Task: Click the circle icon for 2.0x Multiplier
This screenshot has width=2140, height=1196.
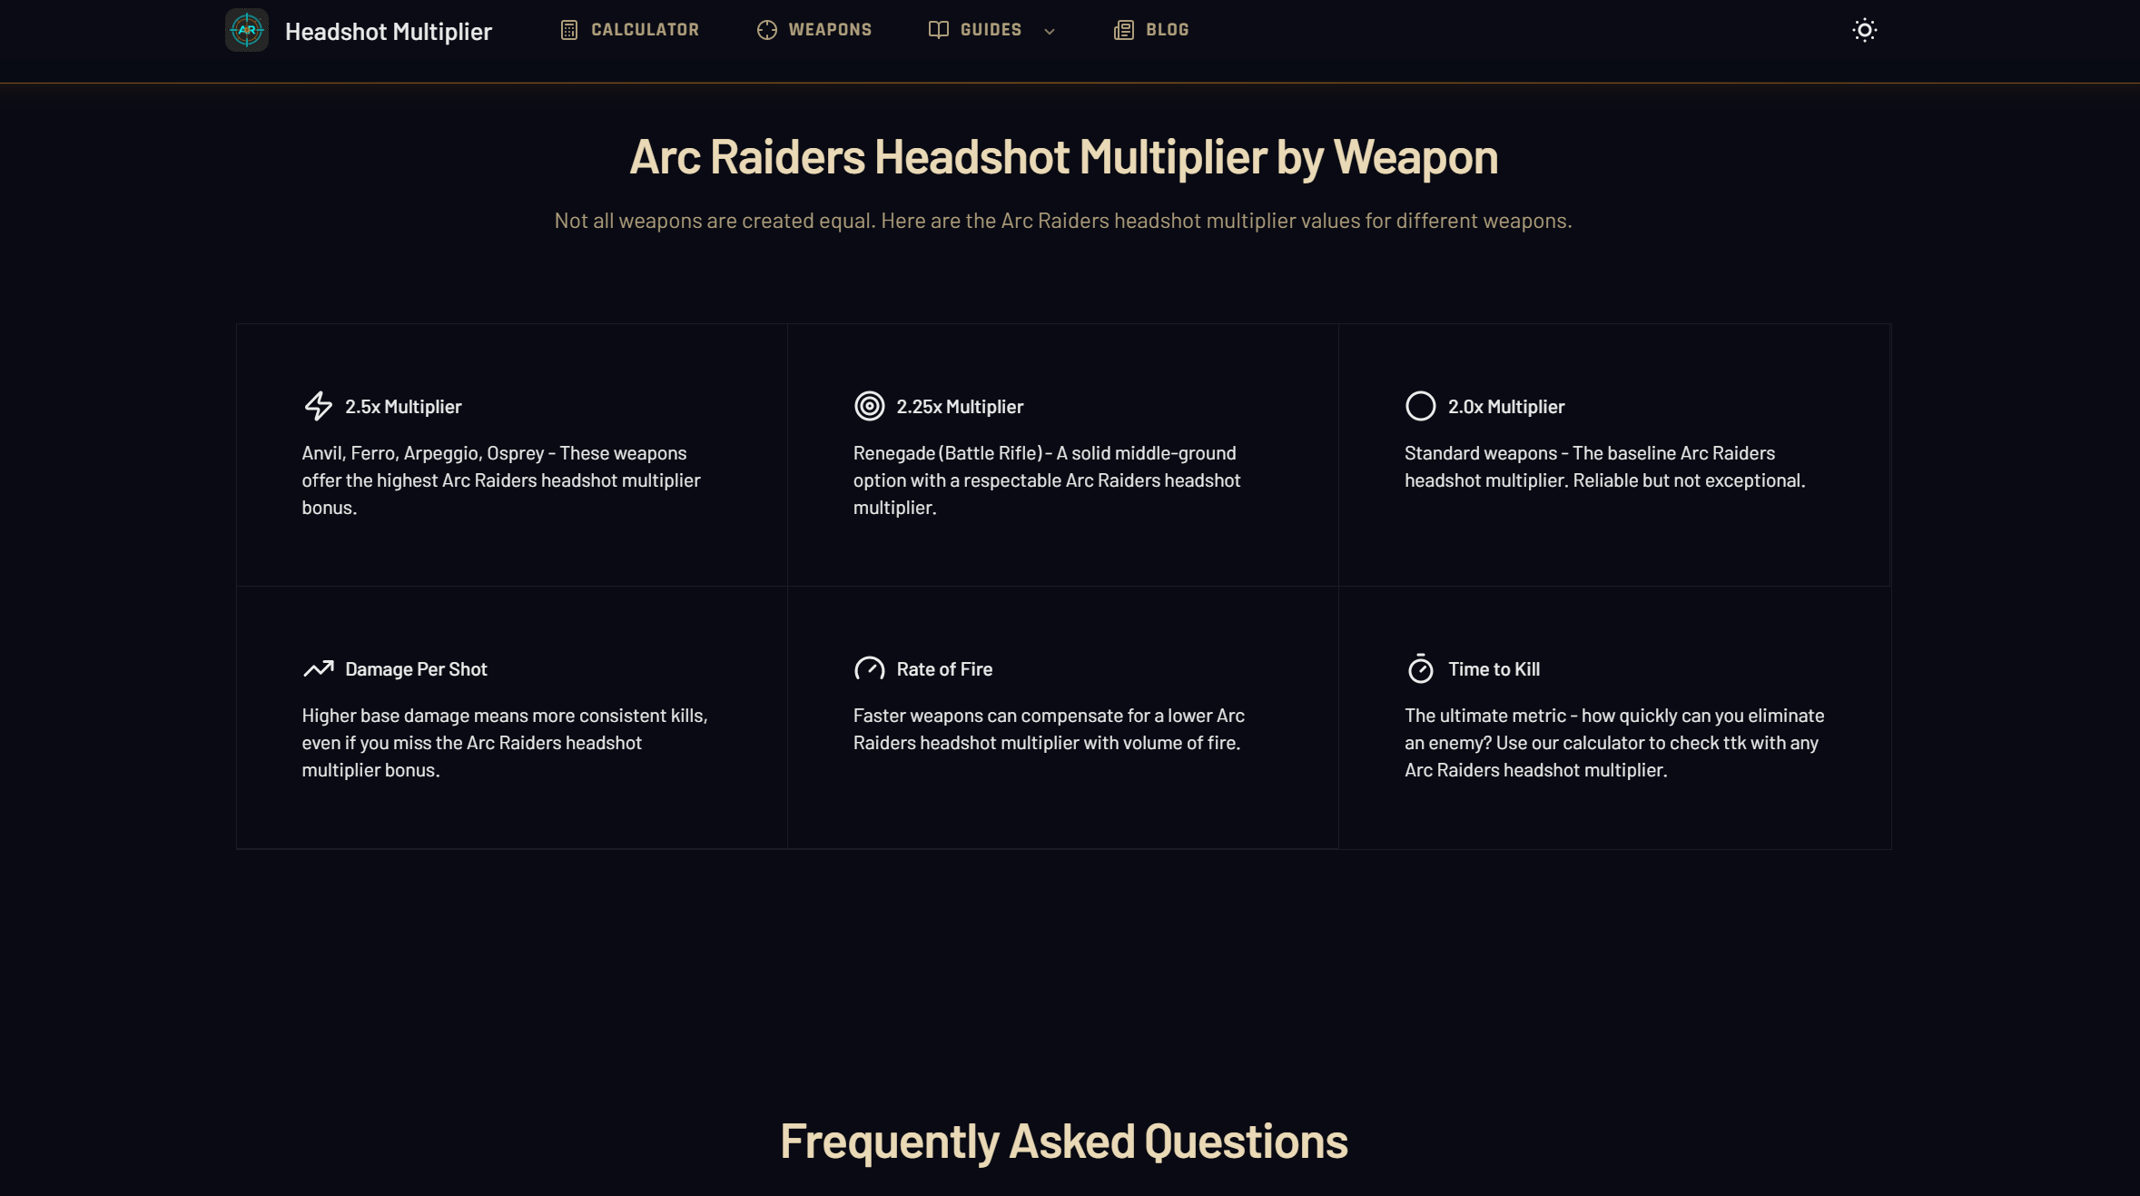Action: [1421, 406]
